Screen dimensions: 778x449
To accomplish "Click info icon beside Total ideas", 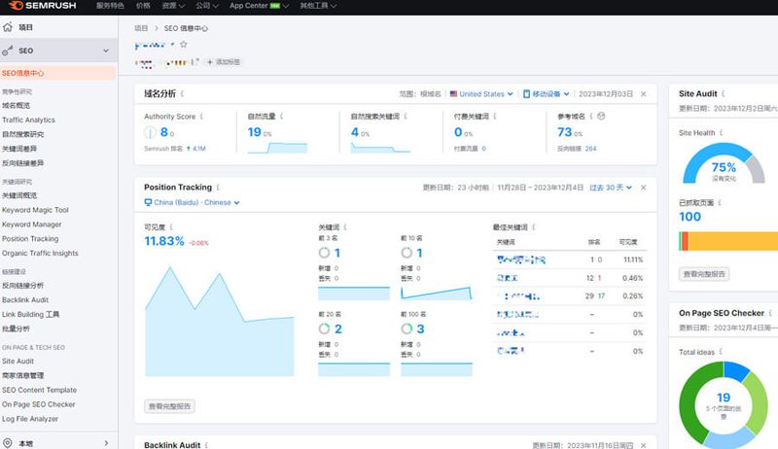I will tap(721, 352).
